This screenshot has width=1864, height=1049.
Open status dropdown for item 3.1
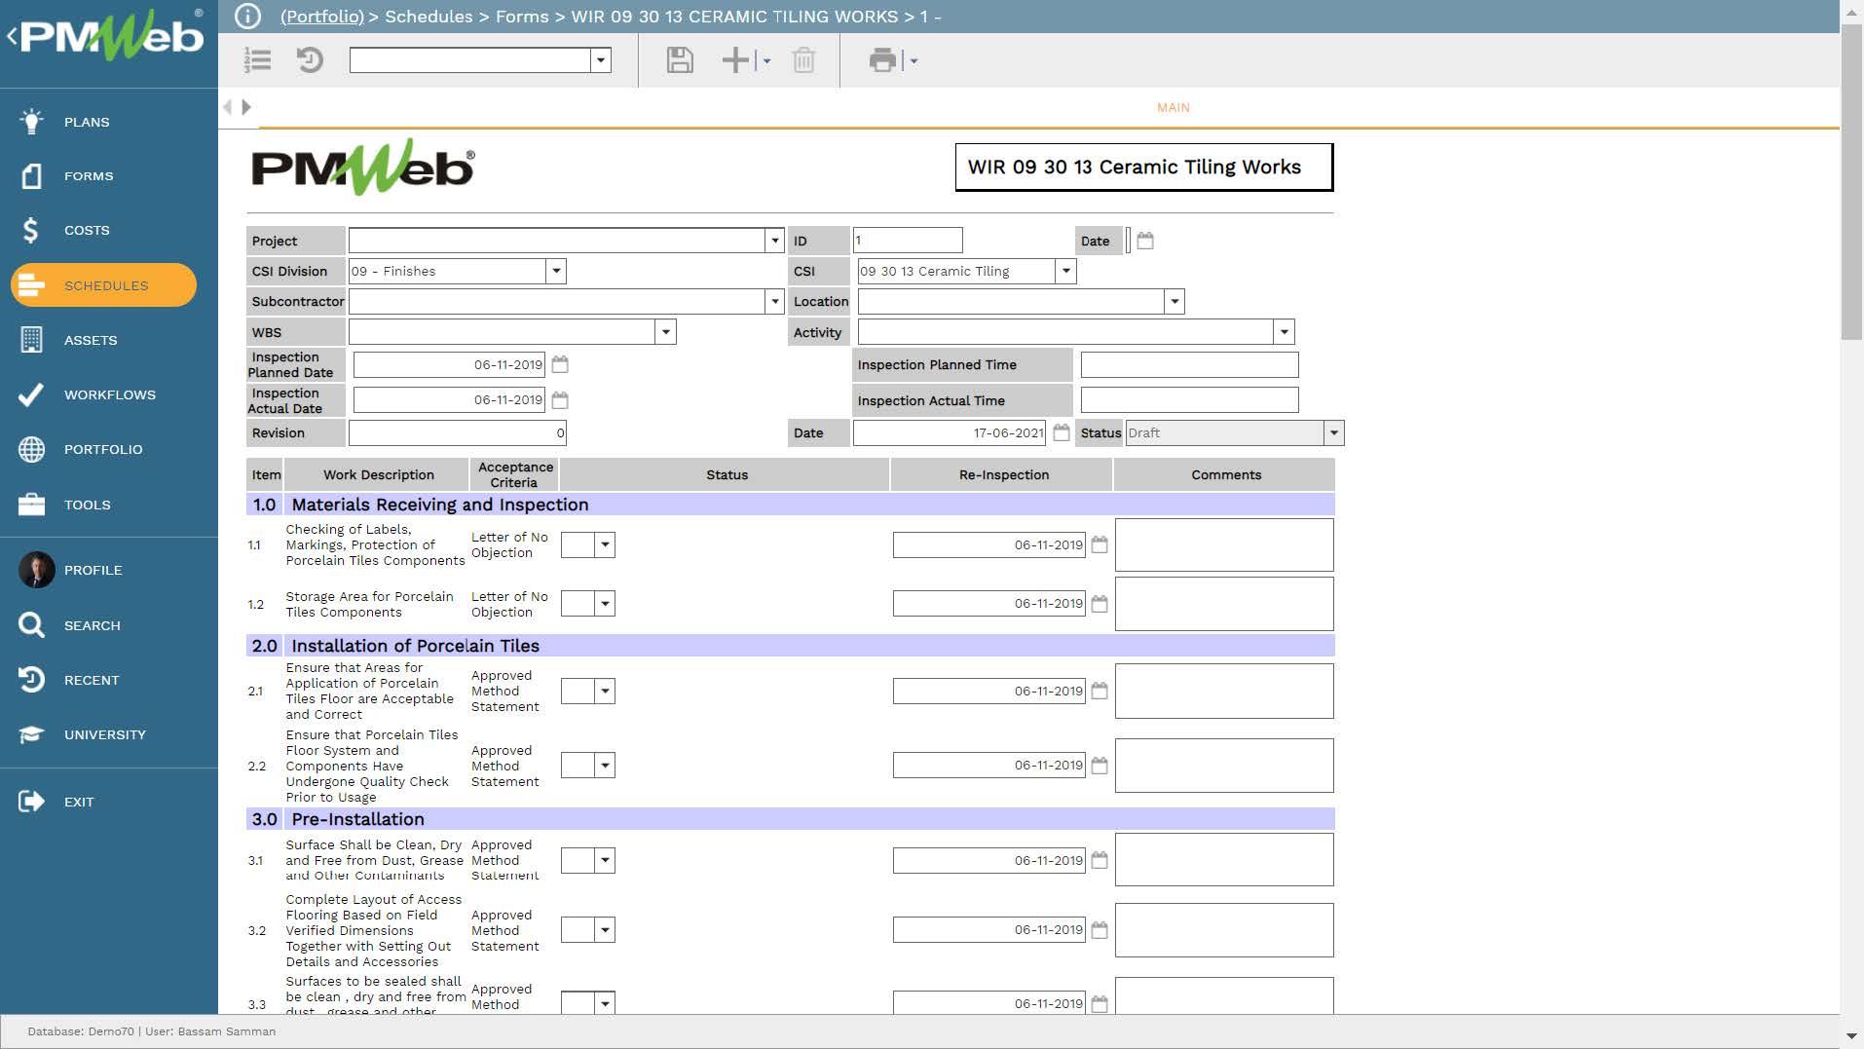point(605,861)
